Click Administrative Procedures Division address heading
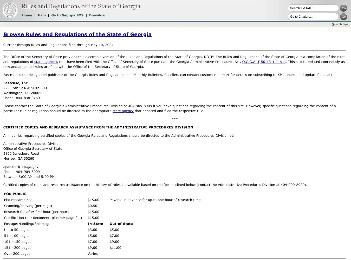351x260 pixels. tap(32, 144)
